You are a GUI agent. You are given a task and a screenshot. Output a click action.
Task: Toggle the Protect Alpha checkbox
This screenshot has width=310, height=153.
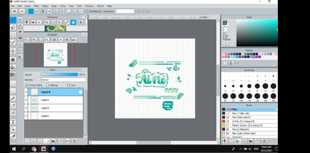point(27,85)
